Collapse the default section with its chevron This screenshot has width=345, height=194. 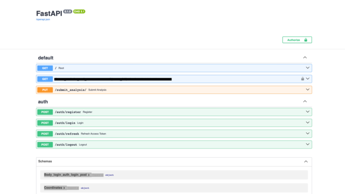coord(305,57)
